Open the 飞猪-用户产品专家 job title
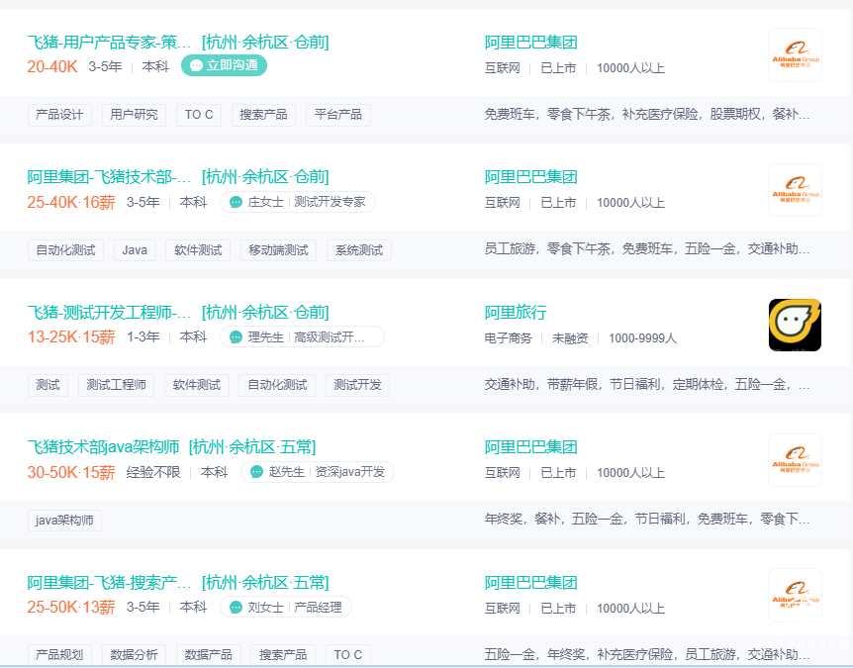The image size is (853, 668). [109, 43]
